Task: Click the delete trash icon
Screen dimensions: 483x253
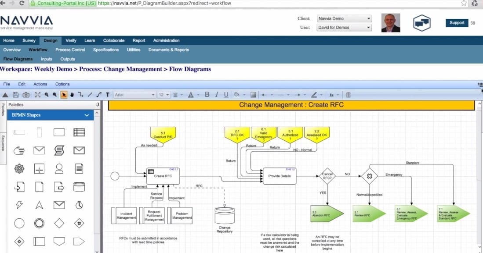Action: click(x=348, y=95)
